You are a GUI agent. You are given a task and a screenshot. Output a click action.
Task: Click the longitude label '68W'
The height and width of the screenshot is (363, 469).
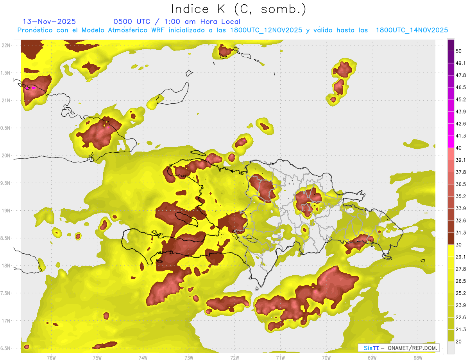click(417, 358)
